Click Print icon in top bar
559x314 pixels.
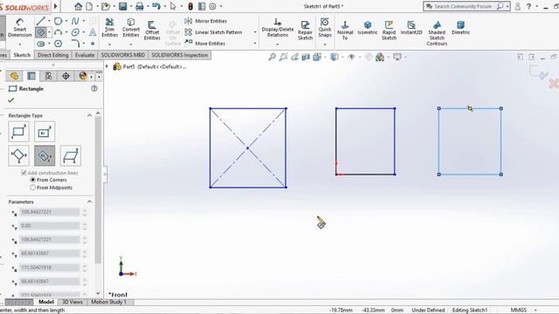point(140,6)
